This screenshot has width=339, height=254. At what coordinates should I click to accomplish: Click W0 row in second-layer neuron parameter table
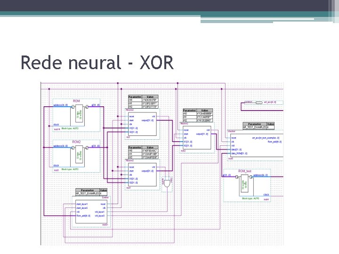(x=198, y=114)
